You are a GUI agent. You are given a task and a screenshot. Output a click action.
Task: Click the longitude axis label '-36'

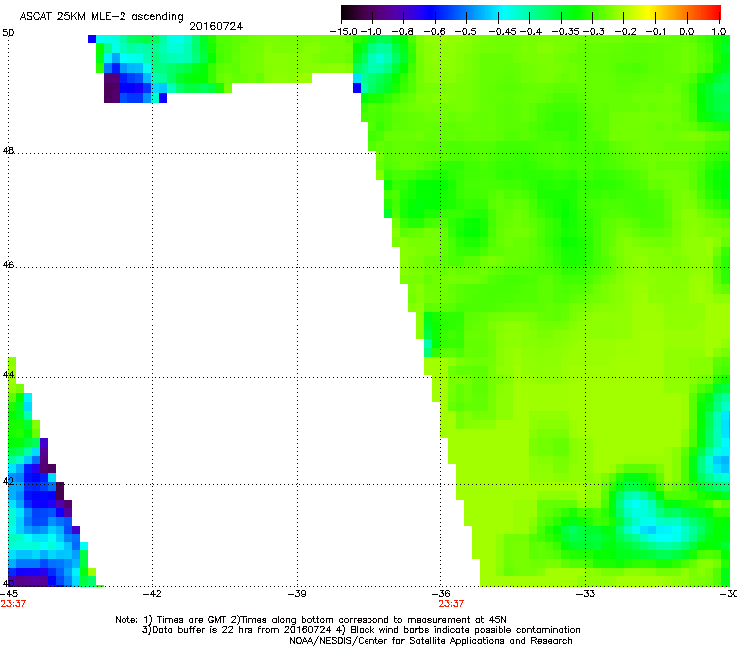[x=441, y=594]
